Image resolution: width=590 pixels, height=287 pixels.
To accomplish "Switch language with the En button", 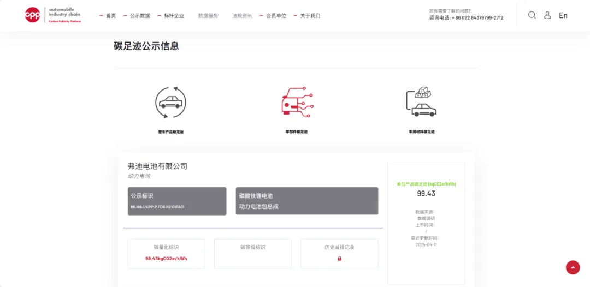I will tap(563, 15).
